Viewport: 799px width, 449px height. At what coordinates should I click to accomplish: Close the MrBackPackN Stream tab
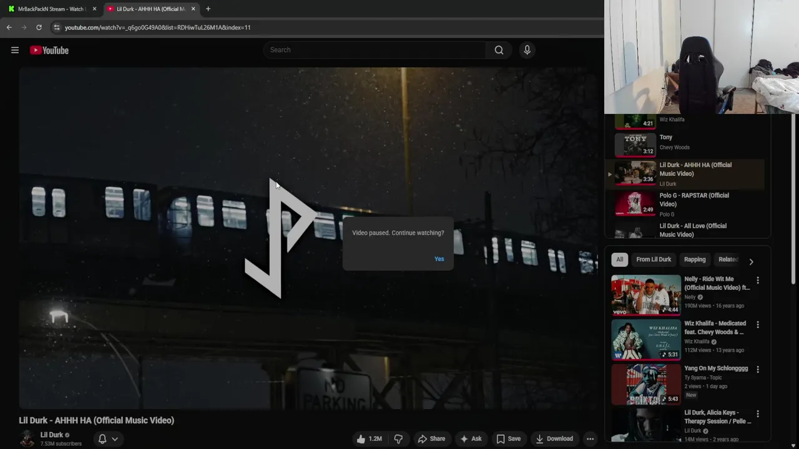(x=94, y=9)
